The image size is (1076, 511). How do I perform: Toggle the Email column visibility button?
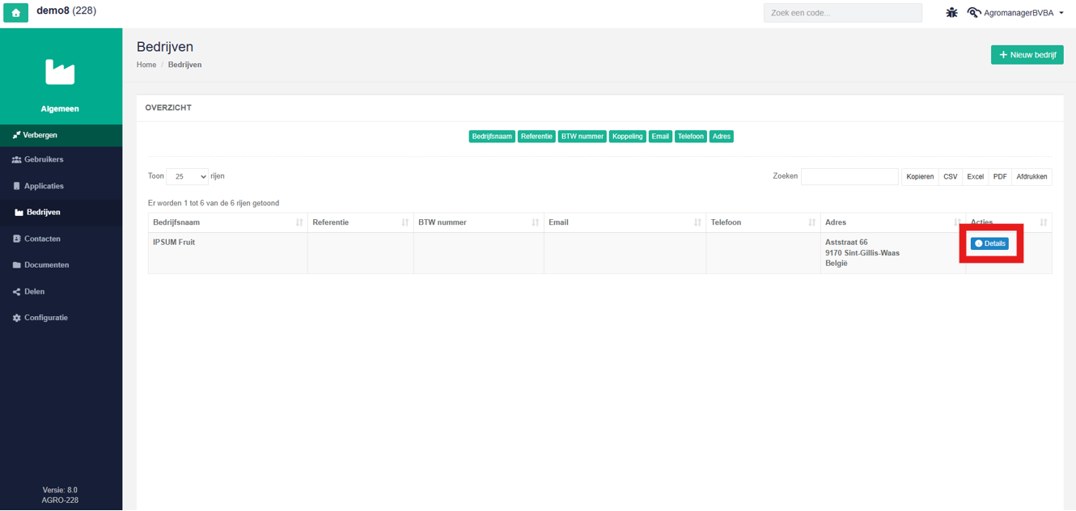[x=660, y=137]
